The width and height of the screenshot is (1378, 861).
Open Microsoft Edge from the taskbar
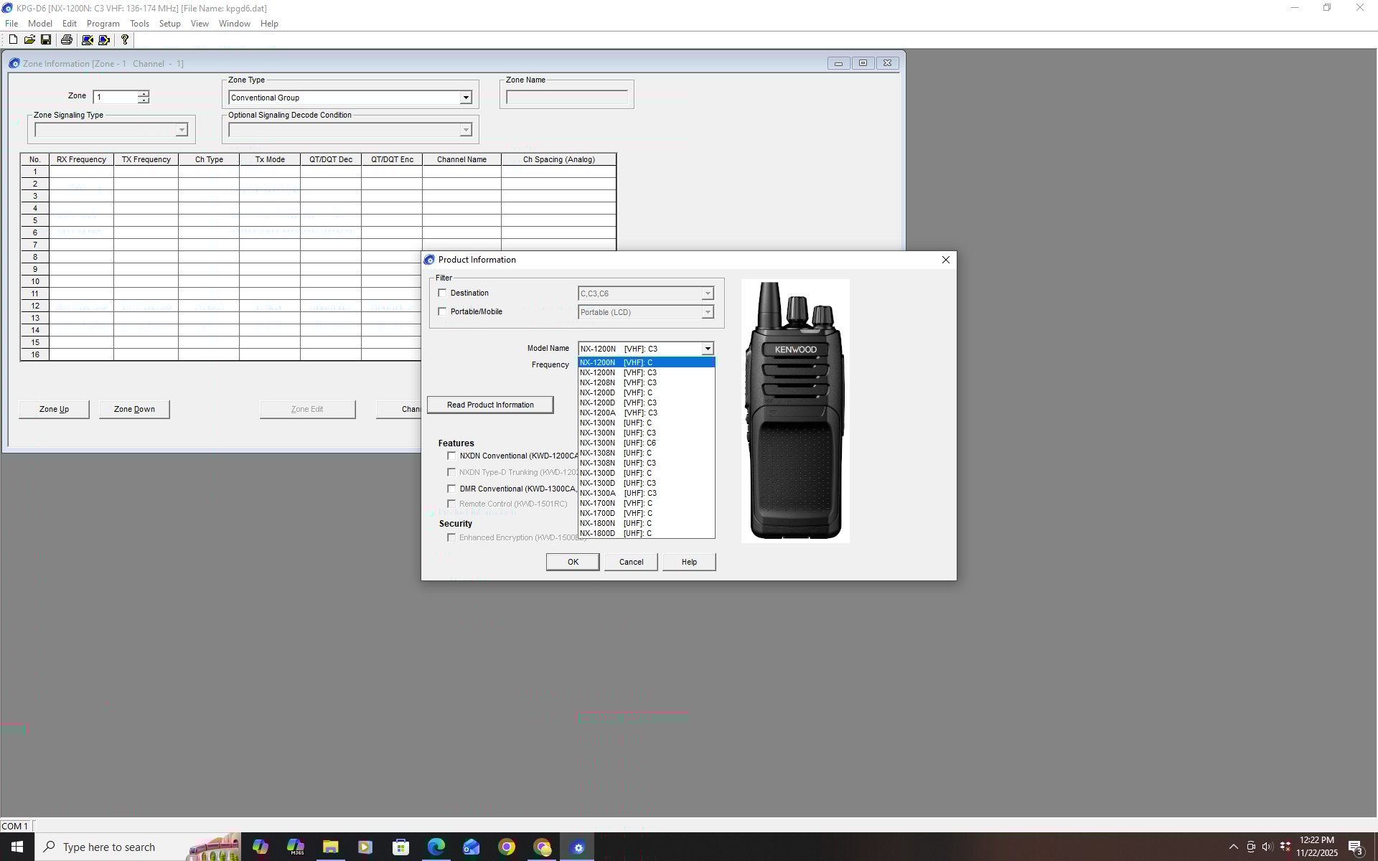pyautogui.click(x=436, y=847)
